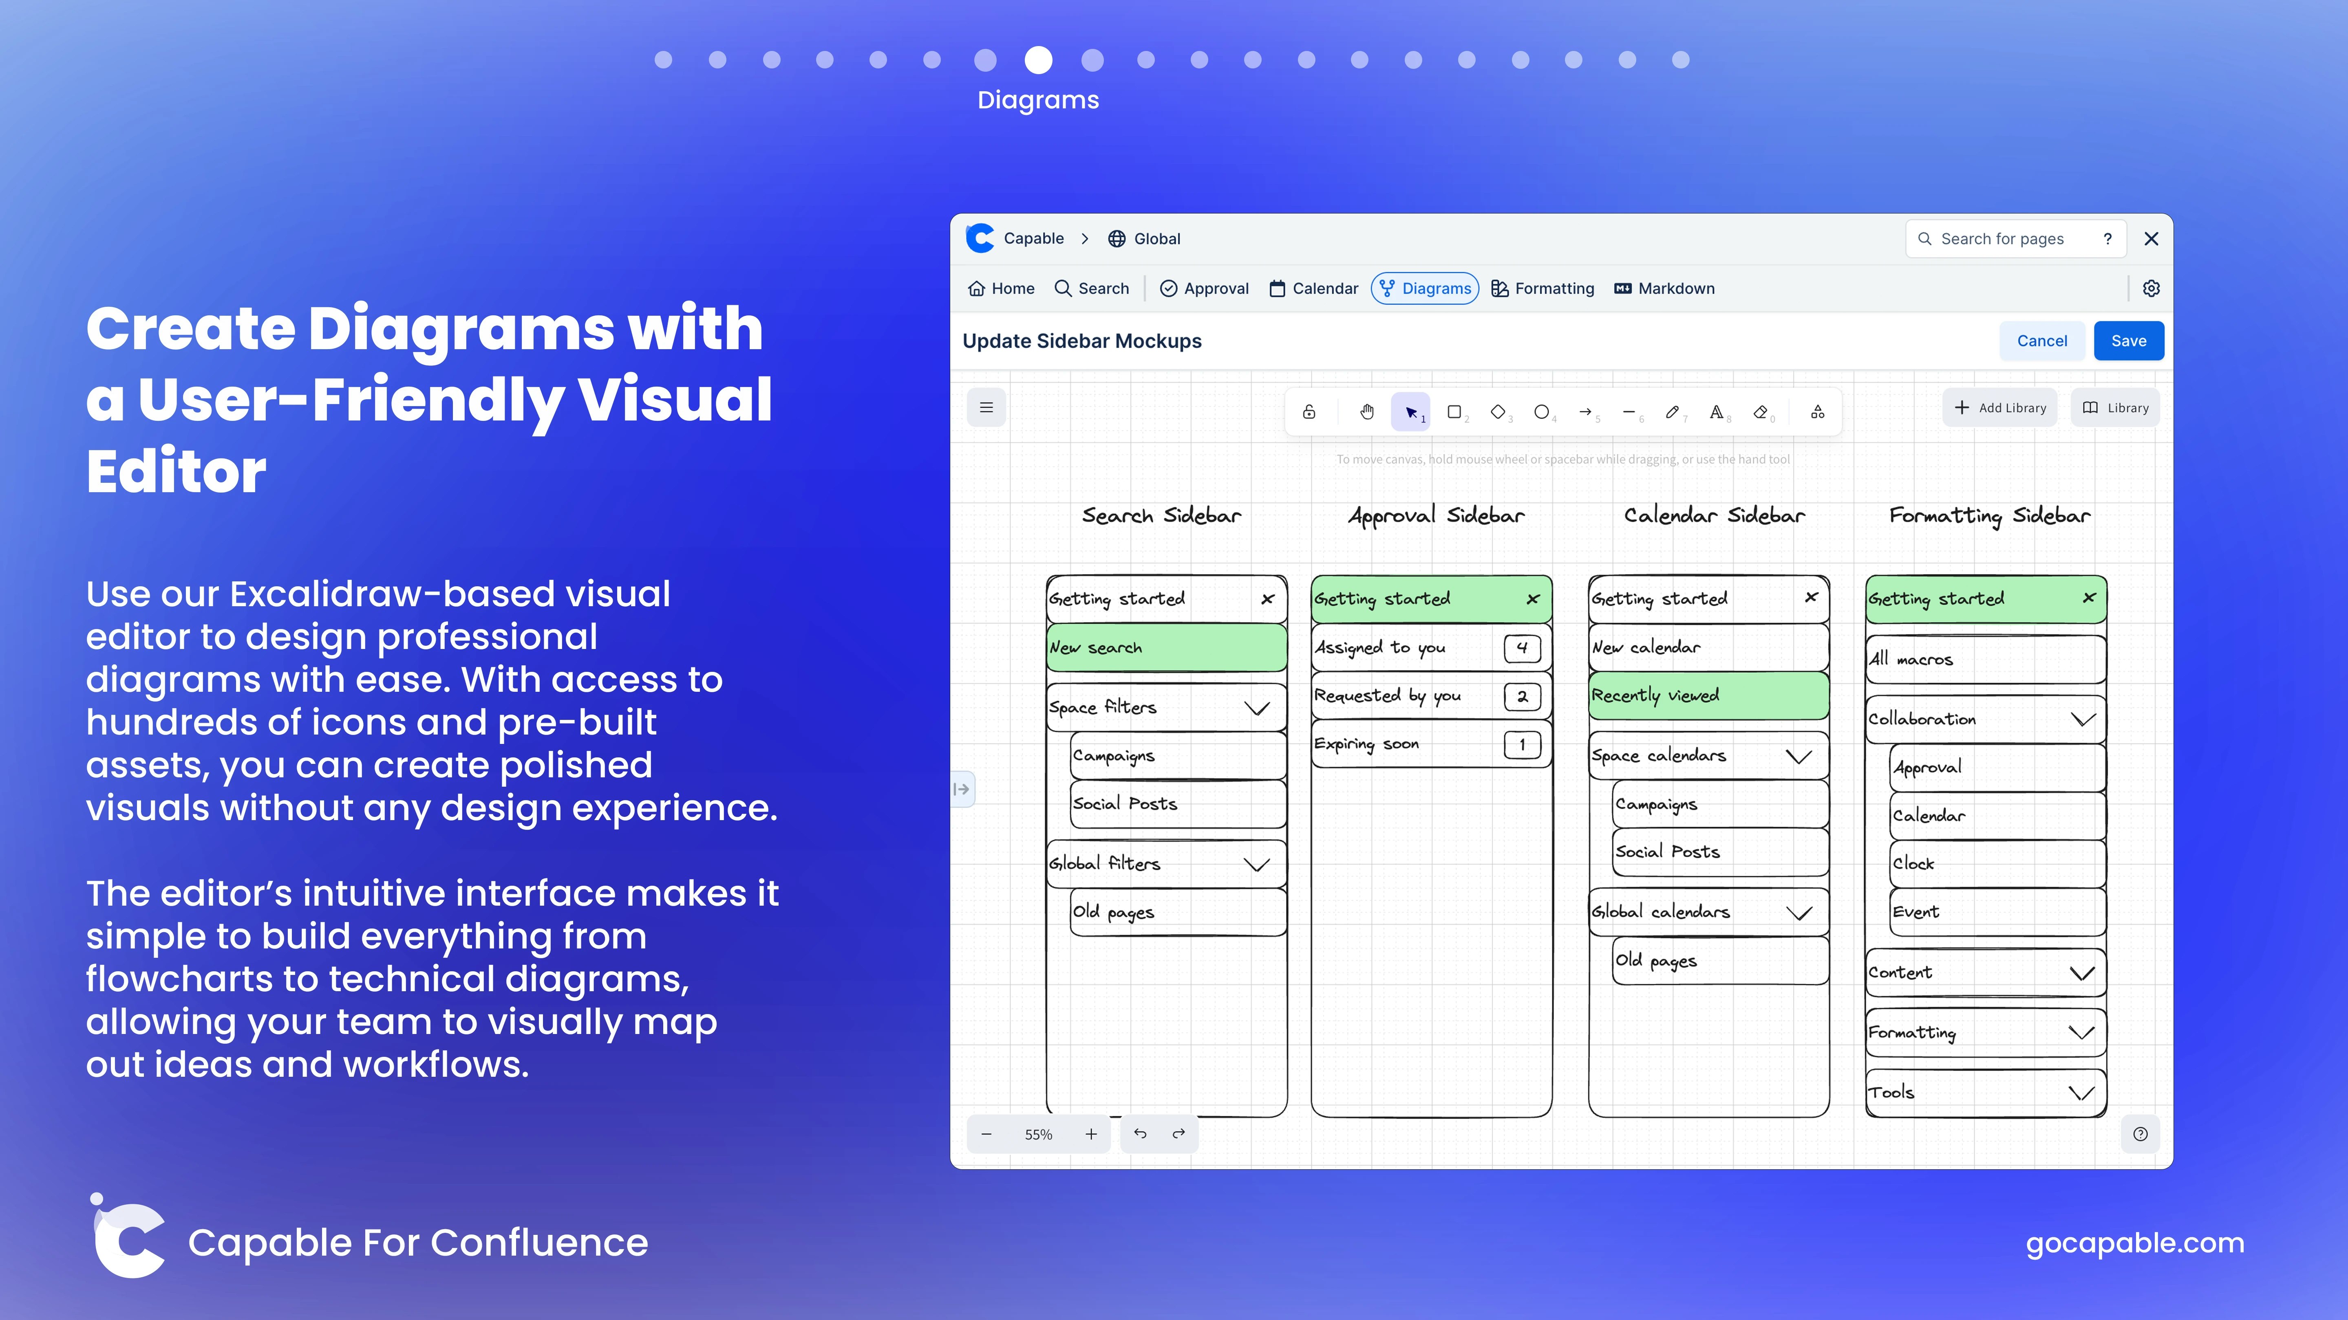Switch to the Calendar tab
Image resolution: width=2348 pixels, height=1320 pixels.
pyautogui.click(x=1313, y=288)
